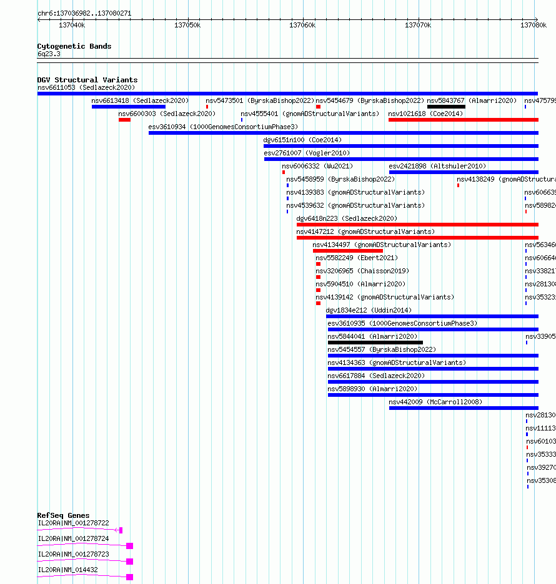Click magenta exon block of IL20RA|NM_014432
Image resolution: width=556 pixels, height=584 pixels.
pyautogui.click(x=130, y=577)
